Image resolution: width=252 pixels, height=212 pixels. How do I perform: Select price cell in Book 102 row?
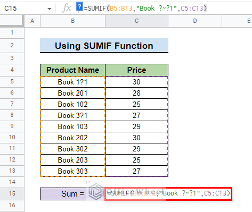point(136,104)
